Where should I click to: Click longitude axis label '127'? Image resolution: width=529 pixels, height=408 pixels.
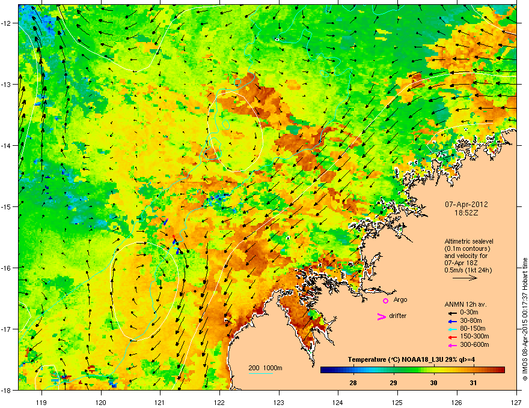(x=516, y=402)
